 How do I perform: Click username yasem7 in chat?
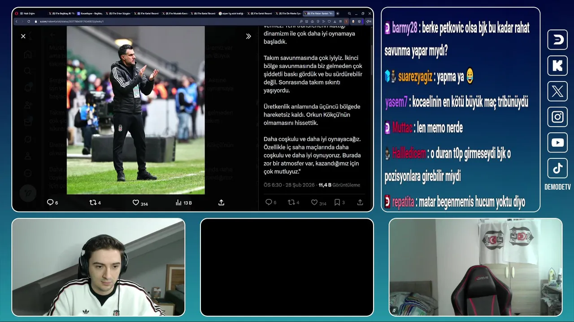pos(396,102)
